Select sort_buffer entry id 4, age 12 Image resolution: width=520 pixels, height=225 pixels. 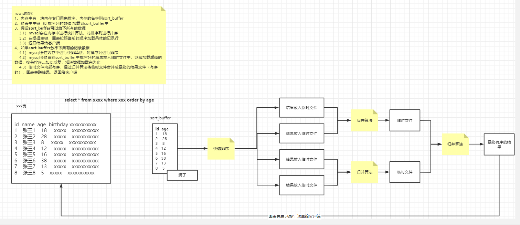161,149
